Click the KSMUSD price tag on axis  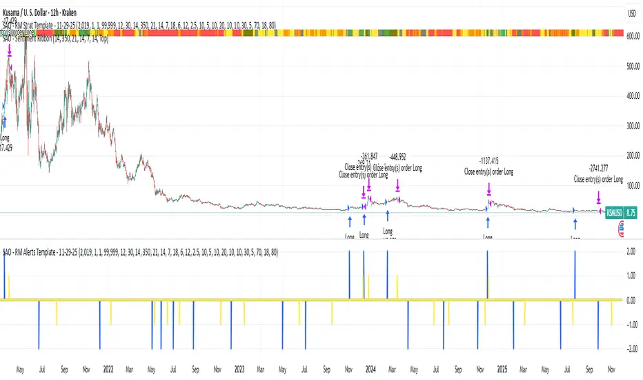614,213
